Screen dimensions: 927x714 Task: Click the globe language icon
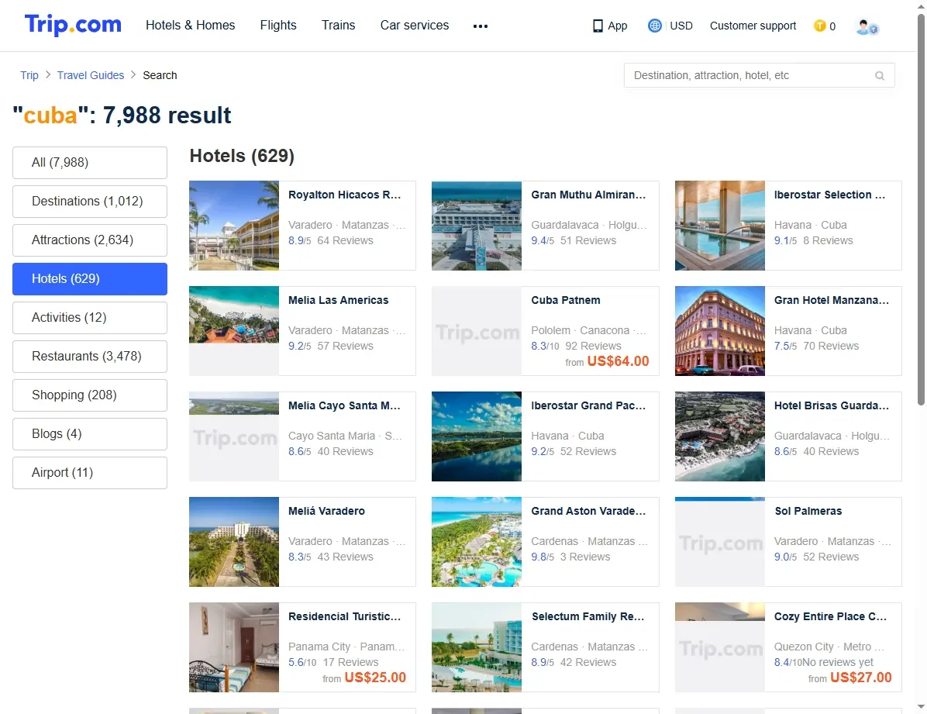pos(654,26)
